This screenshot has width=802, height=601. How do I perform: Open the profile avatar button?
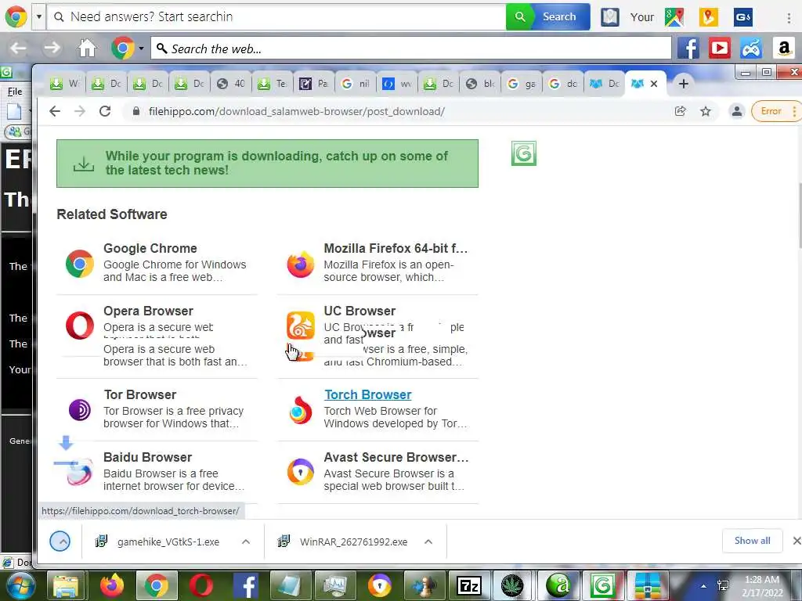736,111
